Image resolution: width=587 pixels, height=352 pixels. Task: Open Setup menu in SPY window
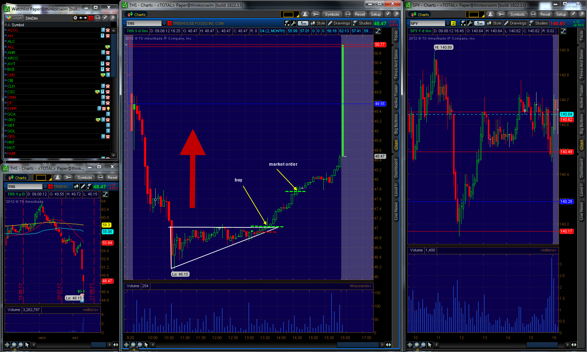(561, 14)
